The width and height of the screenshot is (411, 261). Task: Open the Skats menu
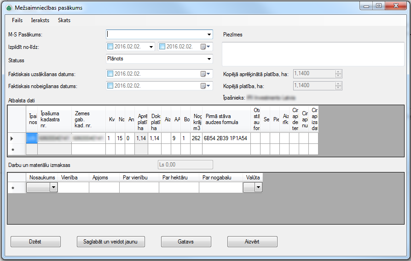(x=64, y=20)
